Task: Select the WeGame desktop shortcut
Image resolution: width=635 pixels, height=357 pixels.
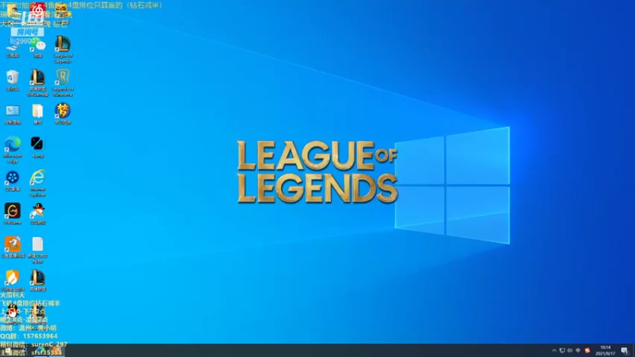Action: click(13, 214)
